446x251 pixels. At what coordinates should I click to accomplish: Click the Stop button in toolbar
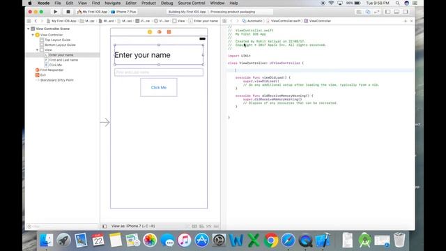pos(68,12)
